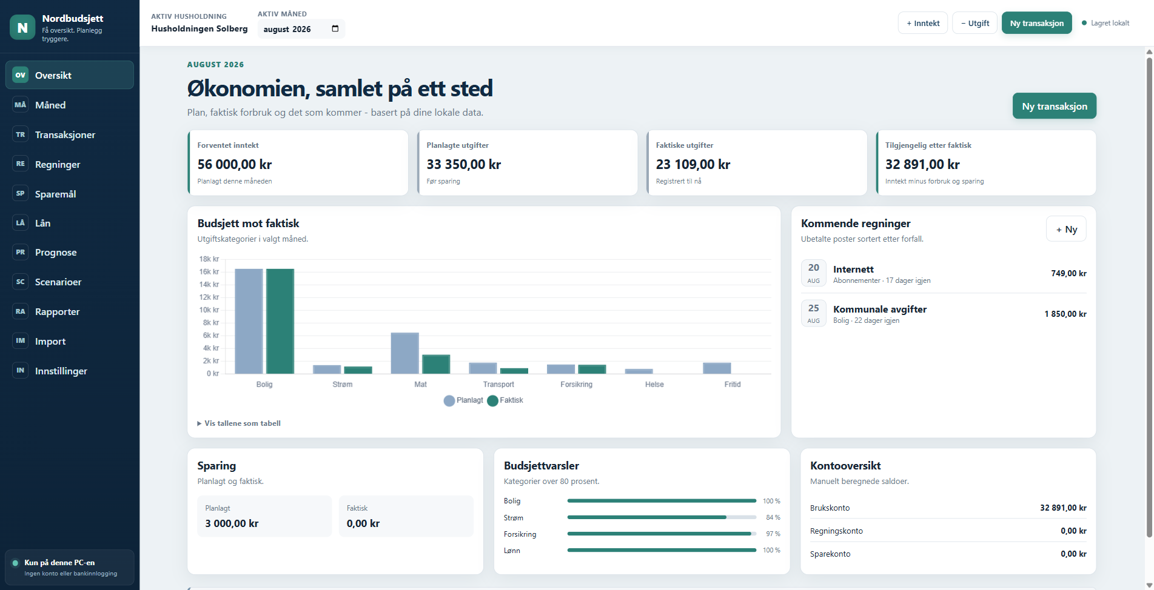Viewport: 1154px width, 590px height.
Task: Click the Lønn 100 % progress bar
Action: click(662, 550)
